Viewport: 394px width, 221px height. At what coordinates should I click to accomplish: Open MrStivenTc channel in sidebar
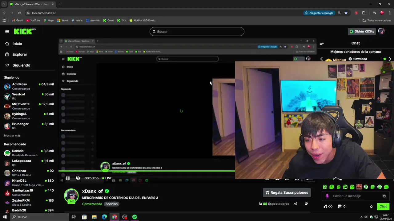point(29,106)
